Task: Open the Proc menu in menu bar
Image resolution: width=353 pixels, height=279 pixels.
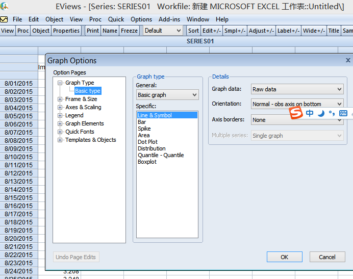Action: click(x=95, y=19)
